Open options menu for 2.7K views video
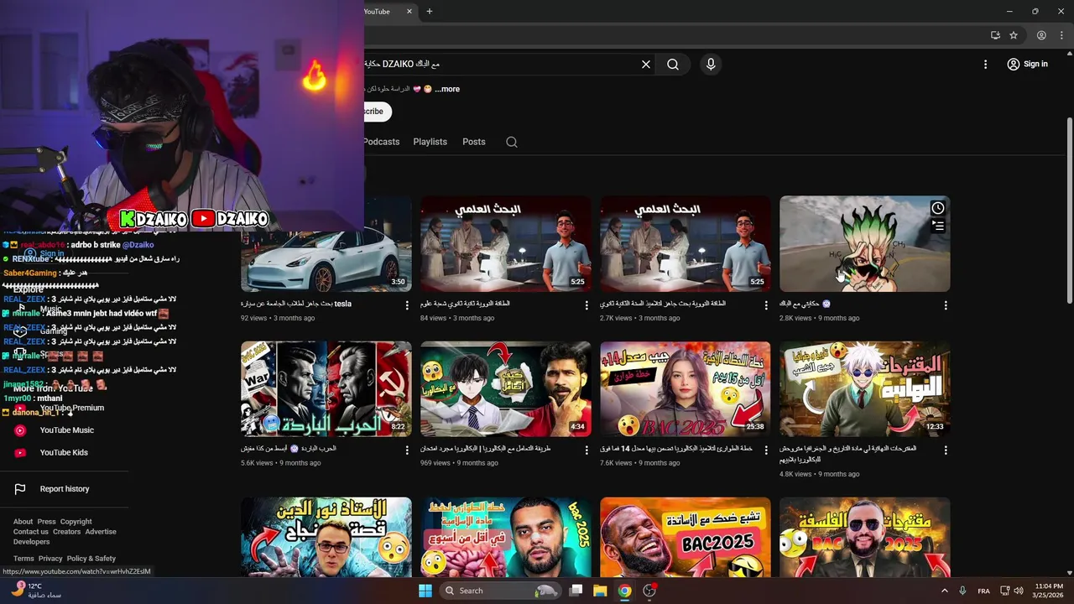The width and height of the screenshot is (1074, 604). (766, 305)
